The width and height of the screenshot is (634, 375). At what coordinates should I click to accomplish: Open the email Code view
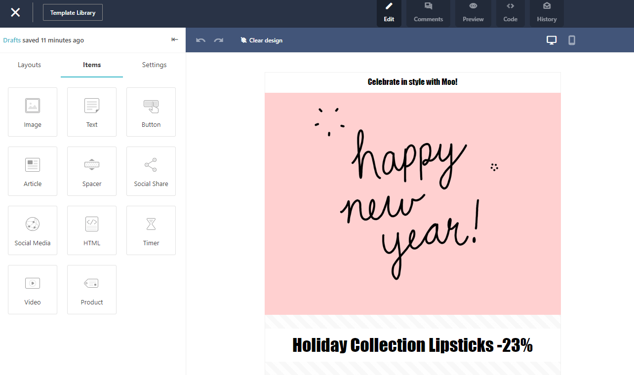click(x=510, y=13)
